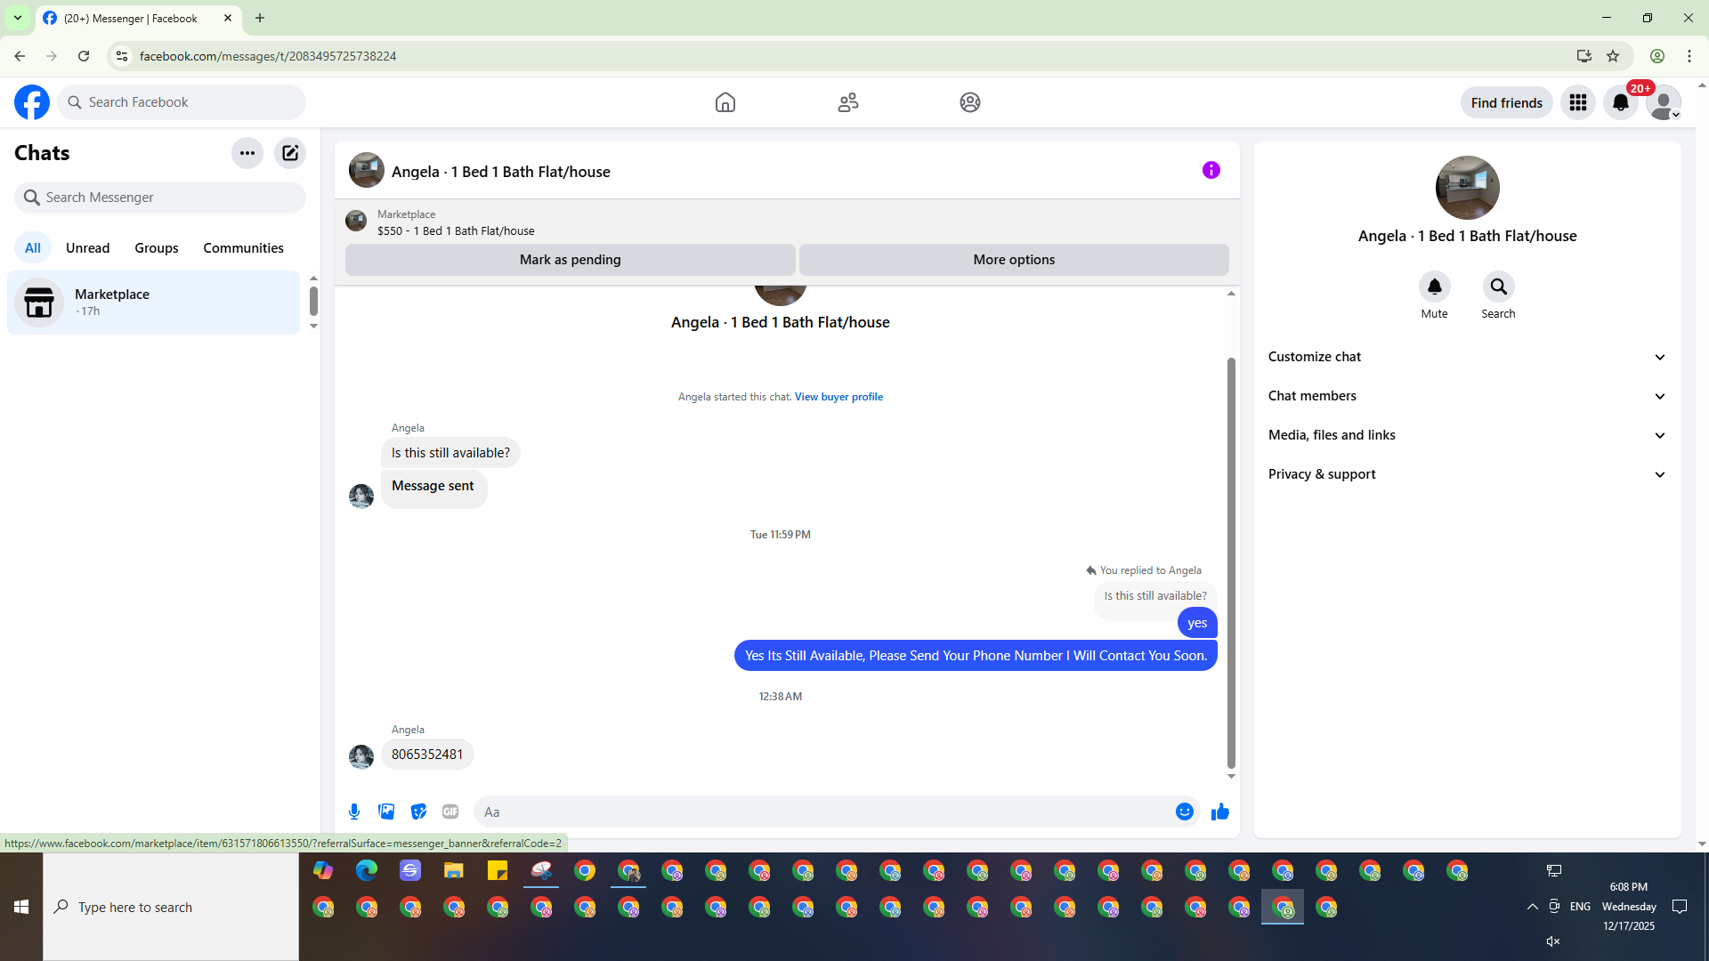This screenshot has width=1709, height=961.
Task: Open the GIF picker icon
Action: pyautogui.click(x=450, y=812)
